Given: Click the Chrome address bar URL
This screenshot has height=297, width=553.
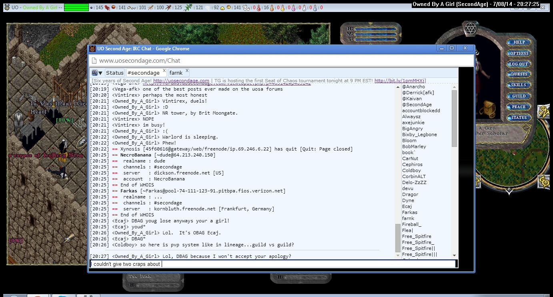Looking at the screenshot, I should [140, 61].
